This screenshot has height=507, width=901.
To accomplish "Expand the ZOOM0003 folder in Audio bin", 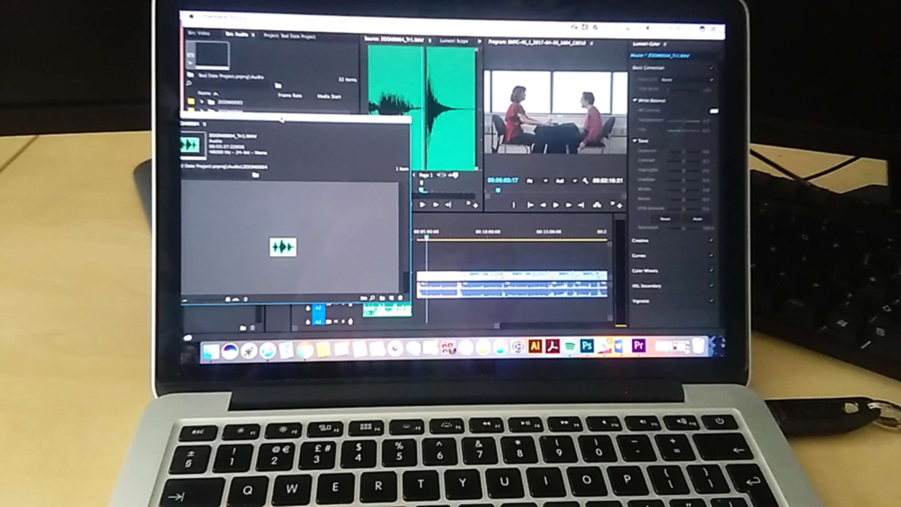I will 202,102.
